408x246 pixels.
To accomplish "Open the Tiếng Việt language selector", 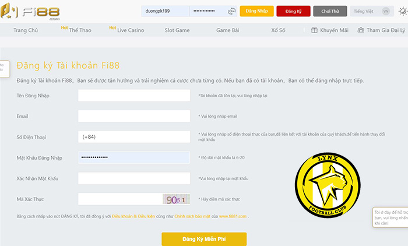I will [372, 11].
